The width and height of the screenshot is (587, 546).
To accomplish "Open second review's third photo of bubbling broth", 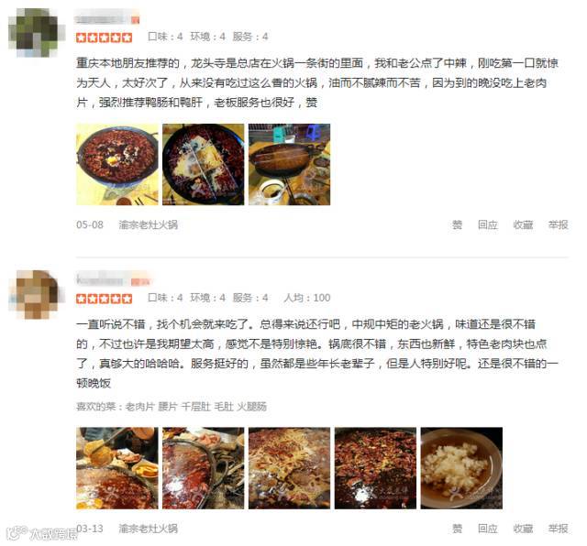I will coord(290,468).
